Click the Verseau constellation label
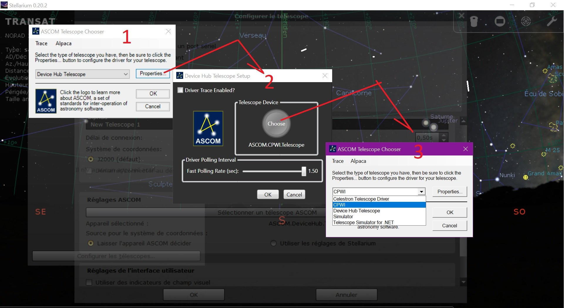565x308 pixels. 253,35
